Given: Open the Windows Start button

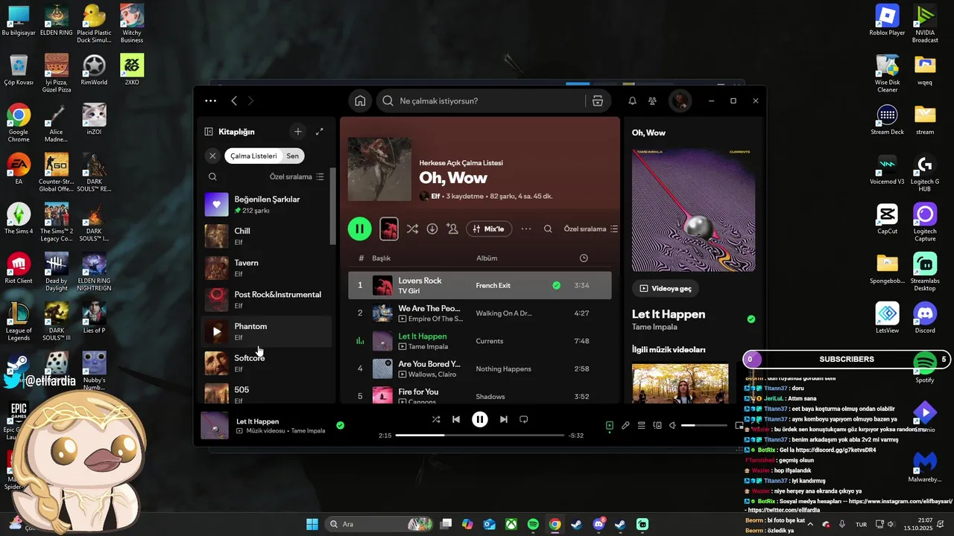Looking at the screenshot, I should click(312, 524).
